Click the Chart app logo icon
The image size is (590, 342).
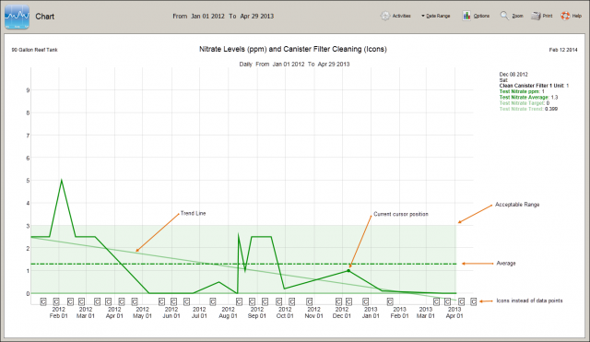pos(17,17)
